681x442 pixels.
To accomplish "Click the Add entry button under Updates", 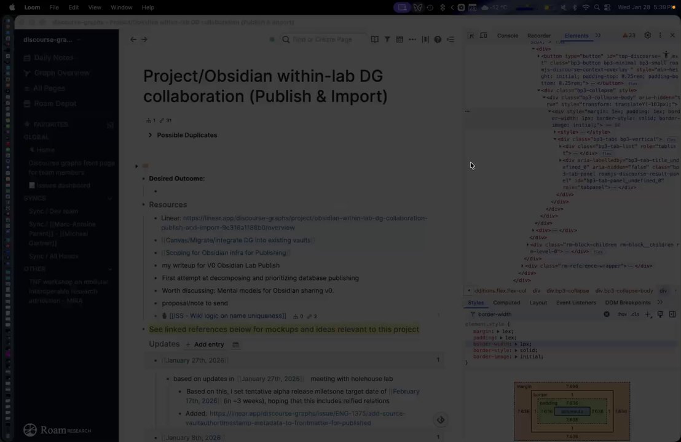I will click(205, 344).
